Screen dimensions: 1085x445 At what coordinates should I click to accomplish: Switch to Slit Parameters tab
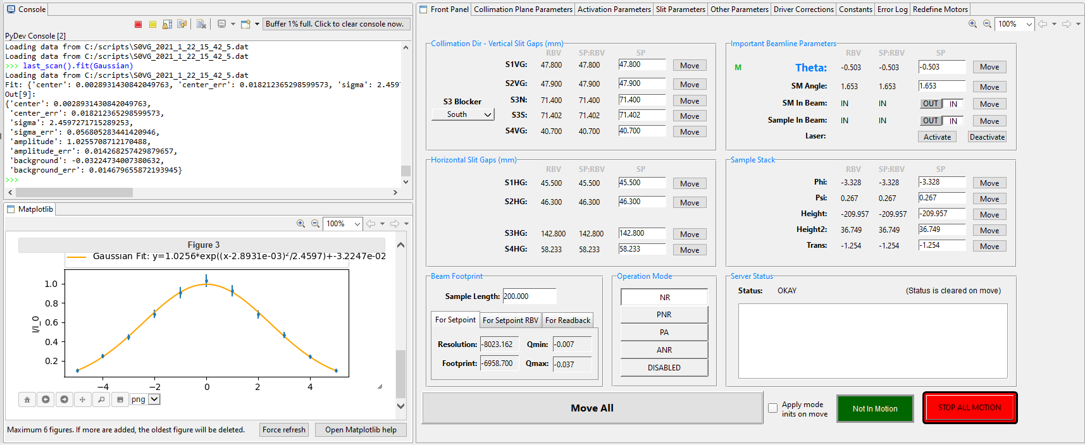click(681, 9)
